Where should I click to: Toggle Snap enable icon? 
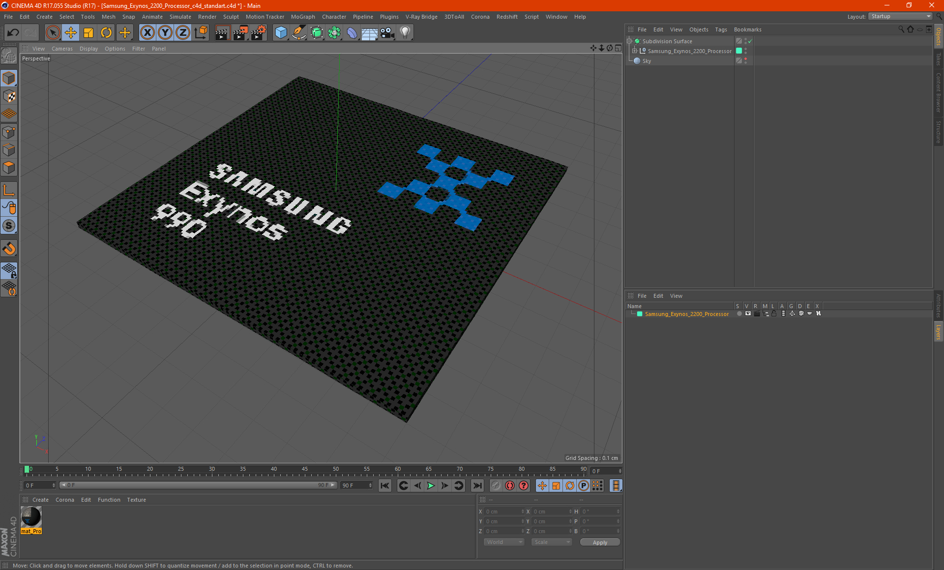click(x=9, y=249)
